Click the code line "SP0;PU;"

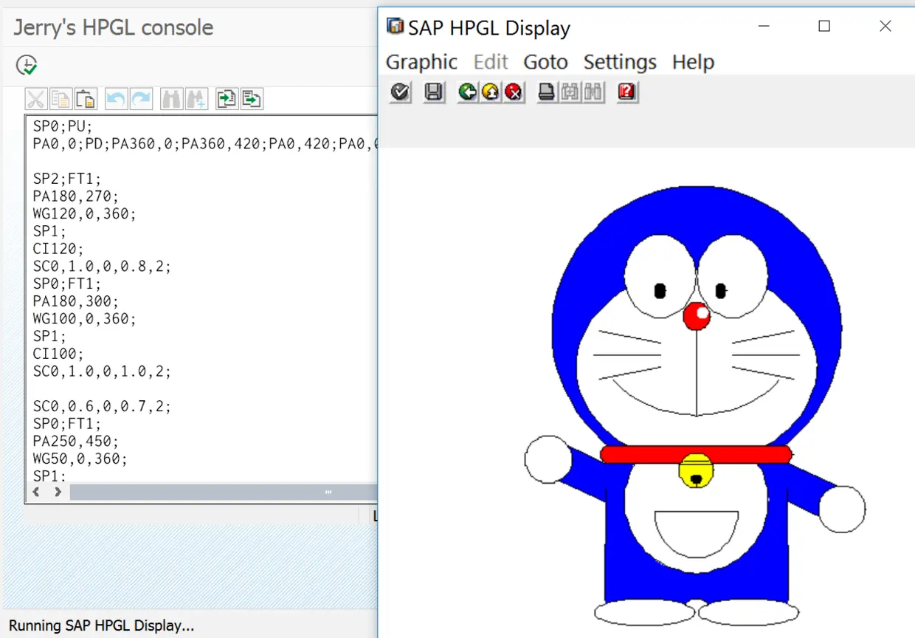63,126
